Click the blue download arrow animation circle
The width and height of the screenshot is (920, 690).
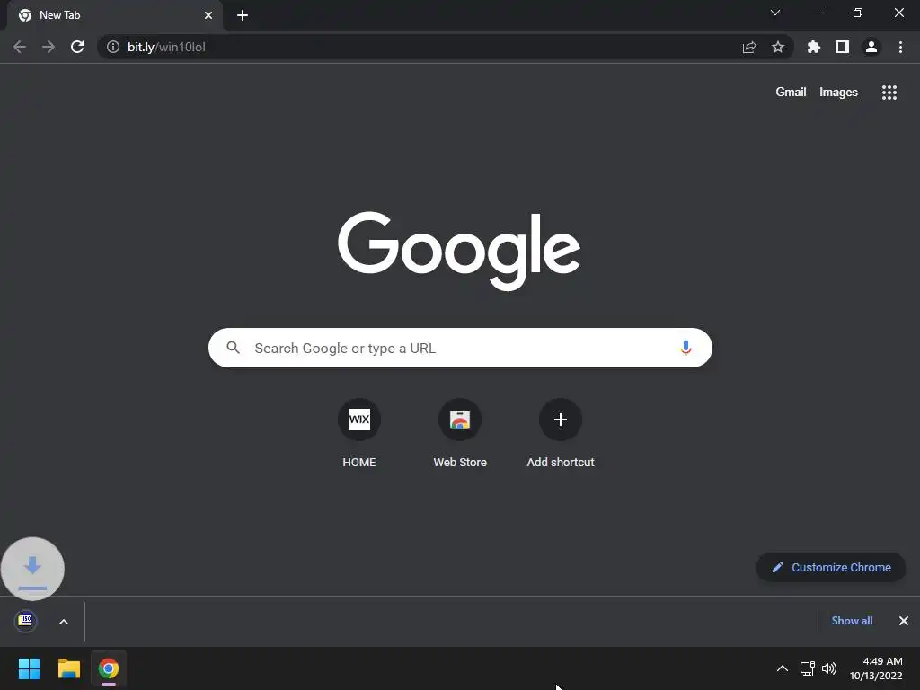(32, 569)
